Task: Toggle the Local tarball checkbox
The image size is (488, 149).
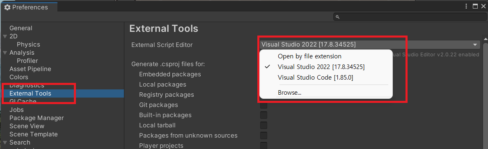Action: (263, 125)
